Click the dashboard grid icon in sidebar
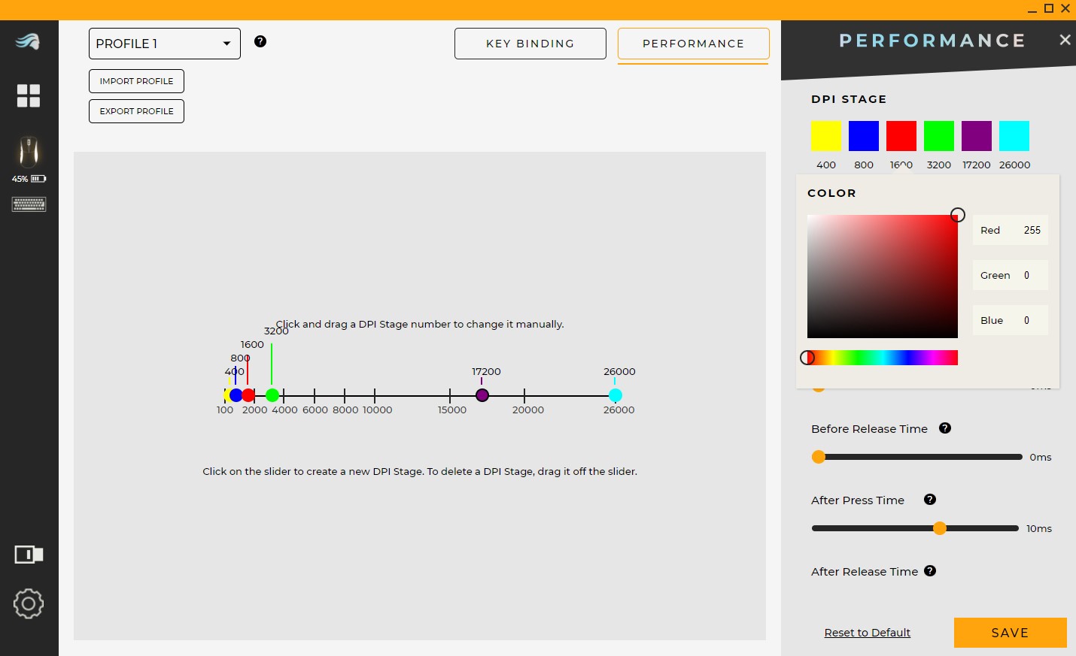The height and width of the screenshot is (656, 1076). pyautogui.click(x=29, y=95)
